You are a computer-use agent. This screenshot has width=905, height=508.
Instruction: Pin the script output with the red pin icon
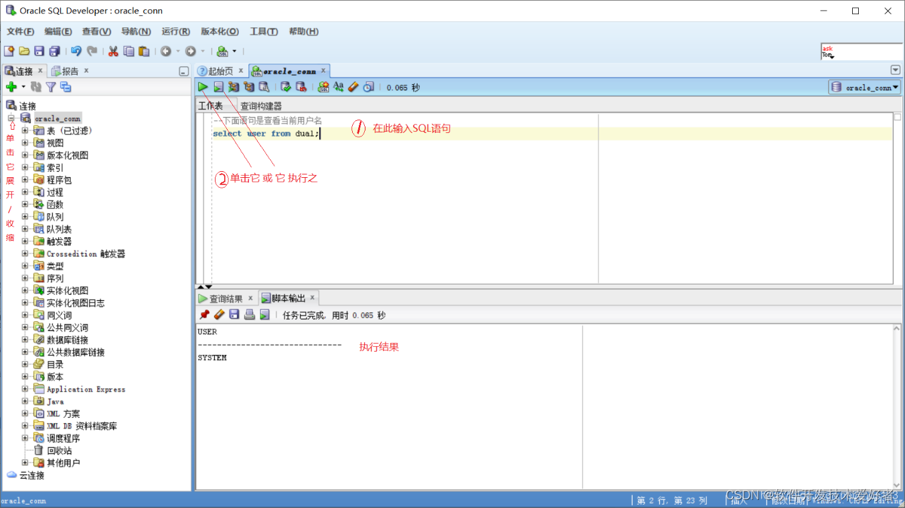(x=206, y=314)
